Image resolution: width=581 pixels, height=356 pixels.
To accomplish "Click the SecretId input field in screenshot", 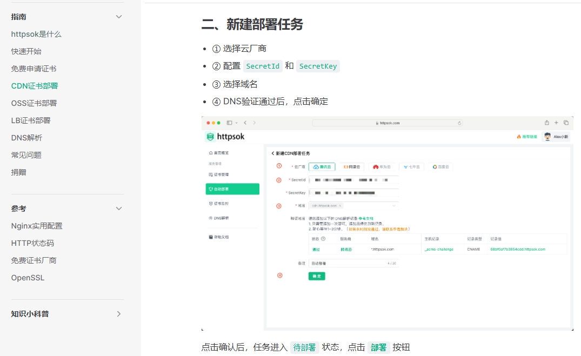I will (354, 180).
